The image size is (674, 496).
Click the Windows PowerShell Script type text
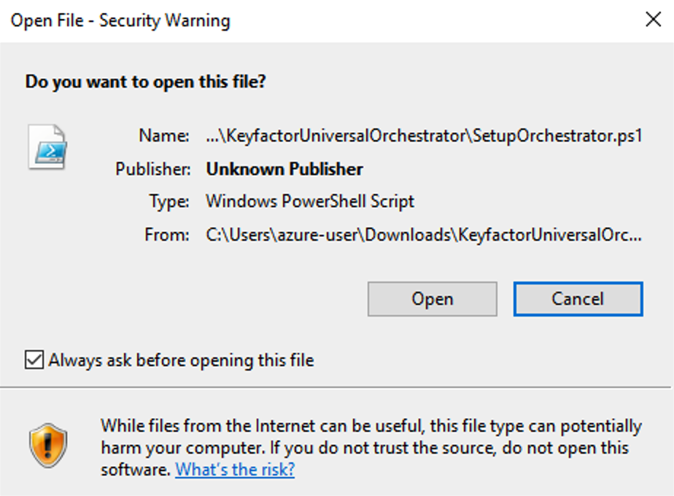click(310, 201)
